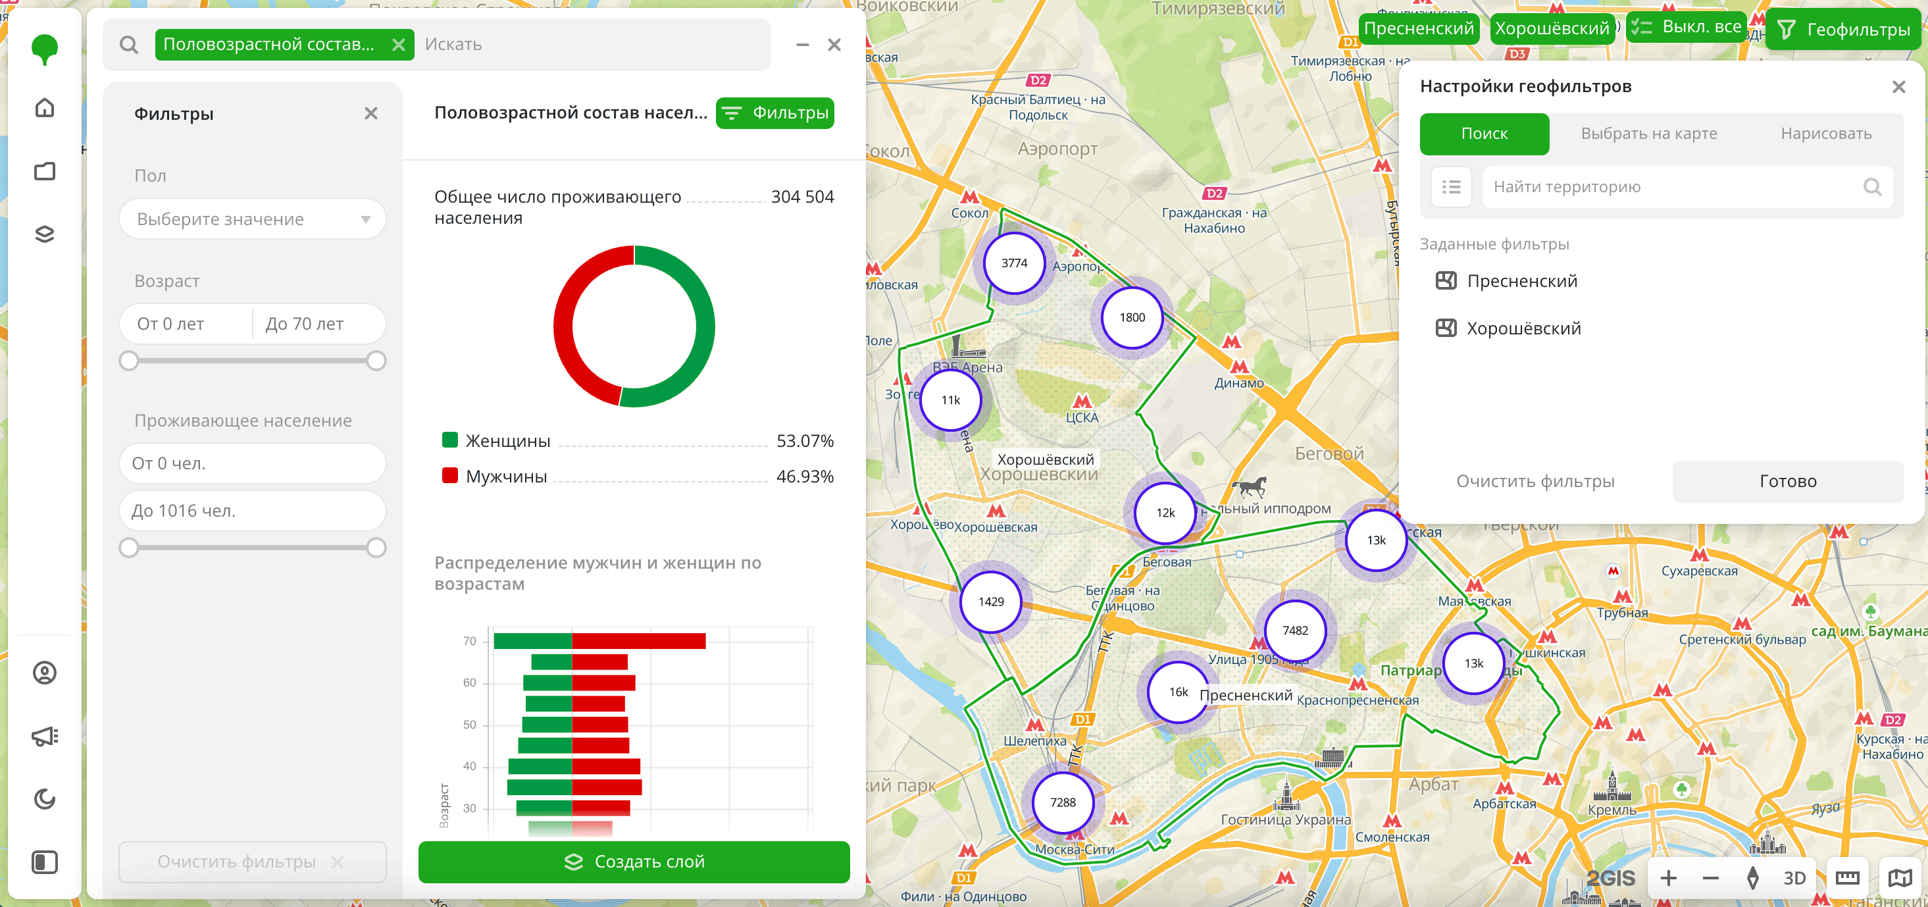Click the 'Создать слой' button
Screen dimensions: 1928x907
coord(633,862)
